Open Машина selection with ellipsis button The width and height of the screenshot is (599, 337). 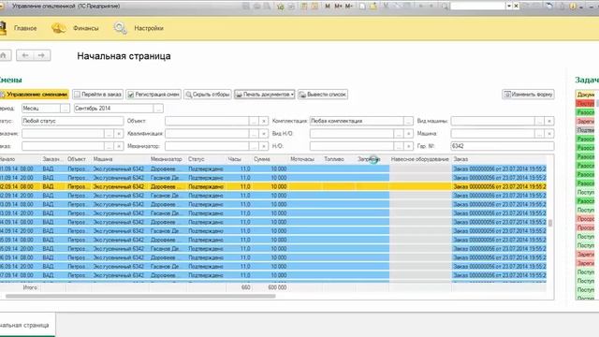pyautogui.click(x=539, y=134)
